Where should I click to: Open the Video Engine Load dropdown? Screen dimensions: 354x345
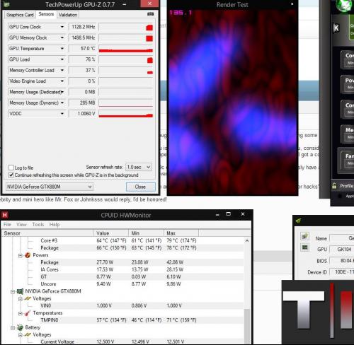click(62, 81)
